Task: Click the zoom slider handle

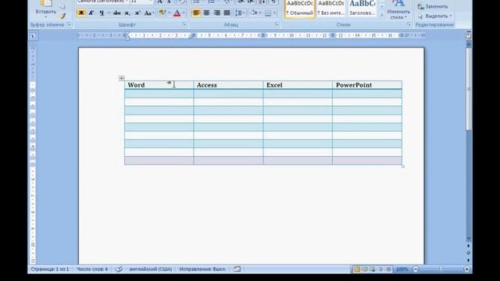Action: coord(441,269)
